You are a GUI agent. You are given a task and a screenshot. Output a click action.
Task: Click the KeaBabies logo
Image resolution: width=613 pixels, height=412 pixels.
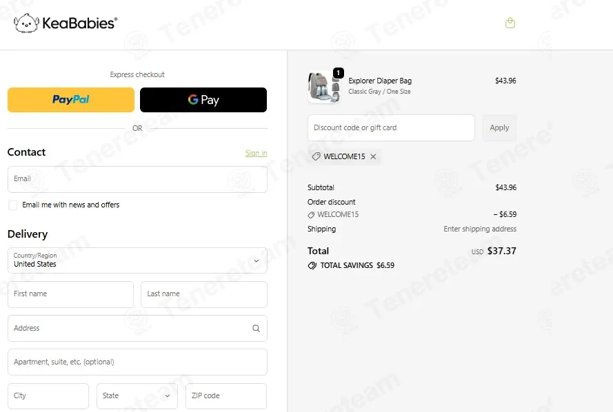(x=66, y=23)
